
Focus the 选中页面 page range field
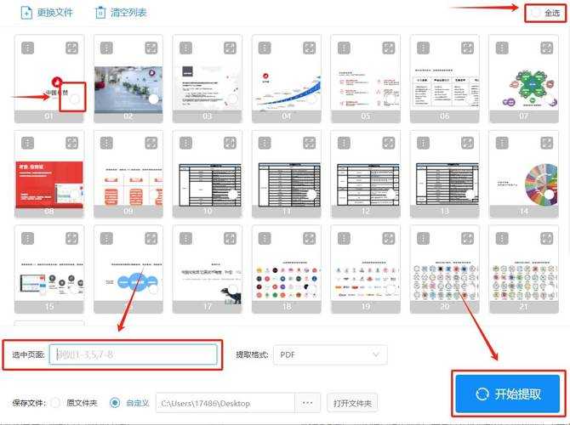[x=134, y=354]
